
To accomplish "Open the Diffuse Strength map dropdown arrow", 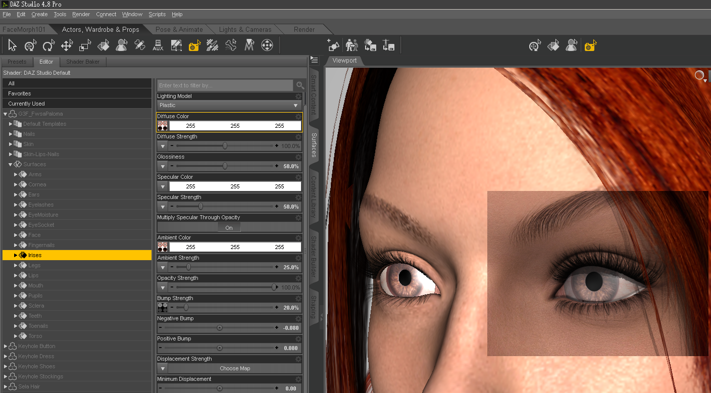I will 163,146.
